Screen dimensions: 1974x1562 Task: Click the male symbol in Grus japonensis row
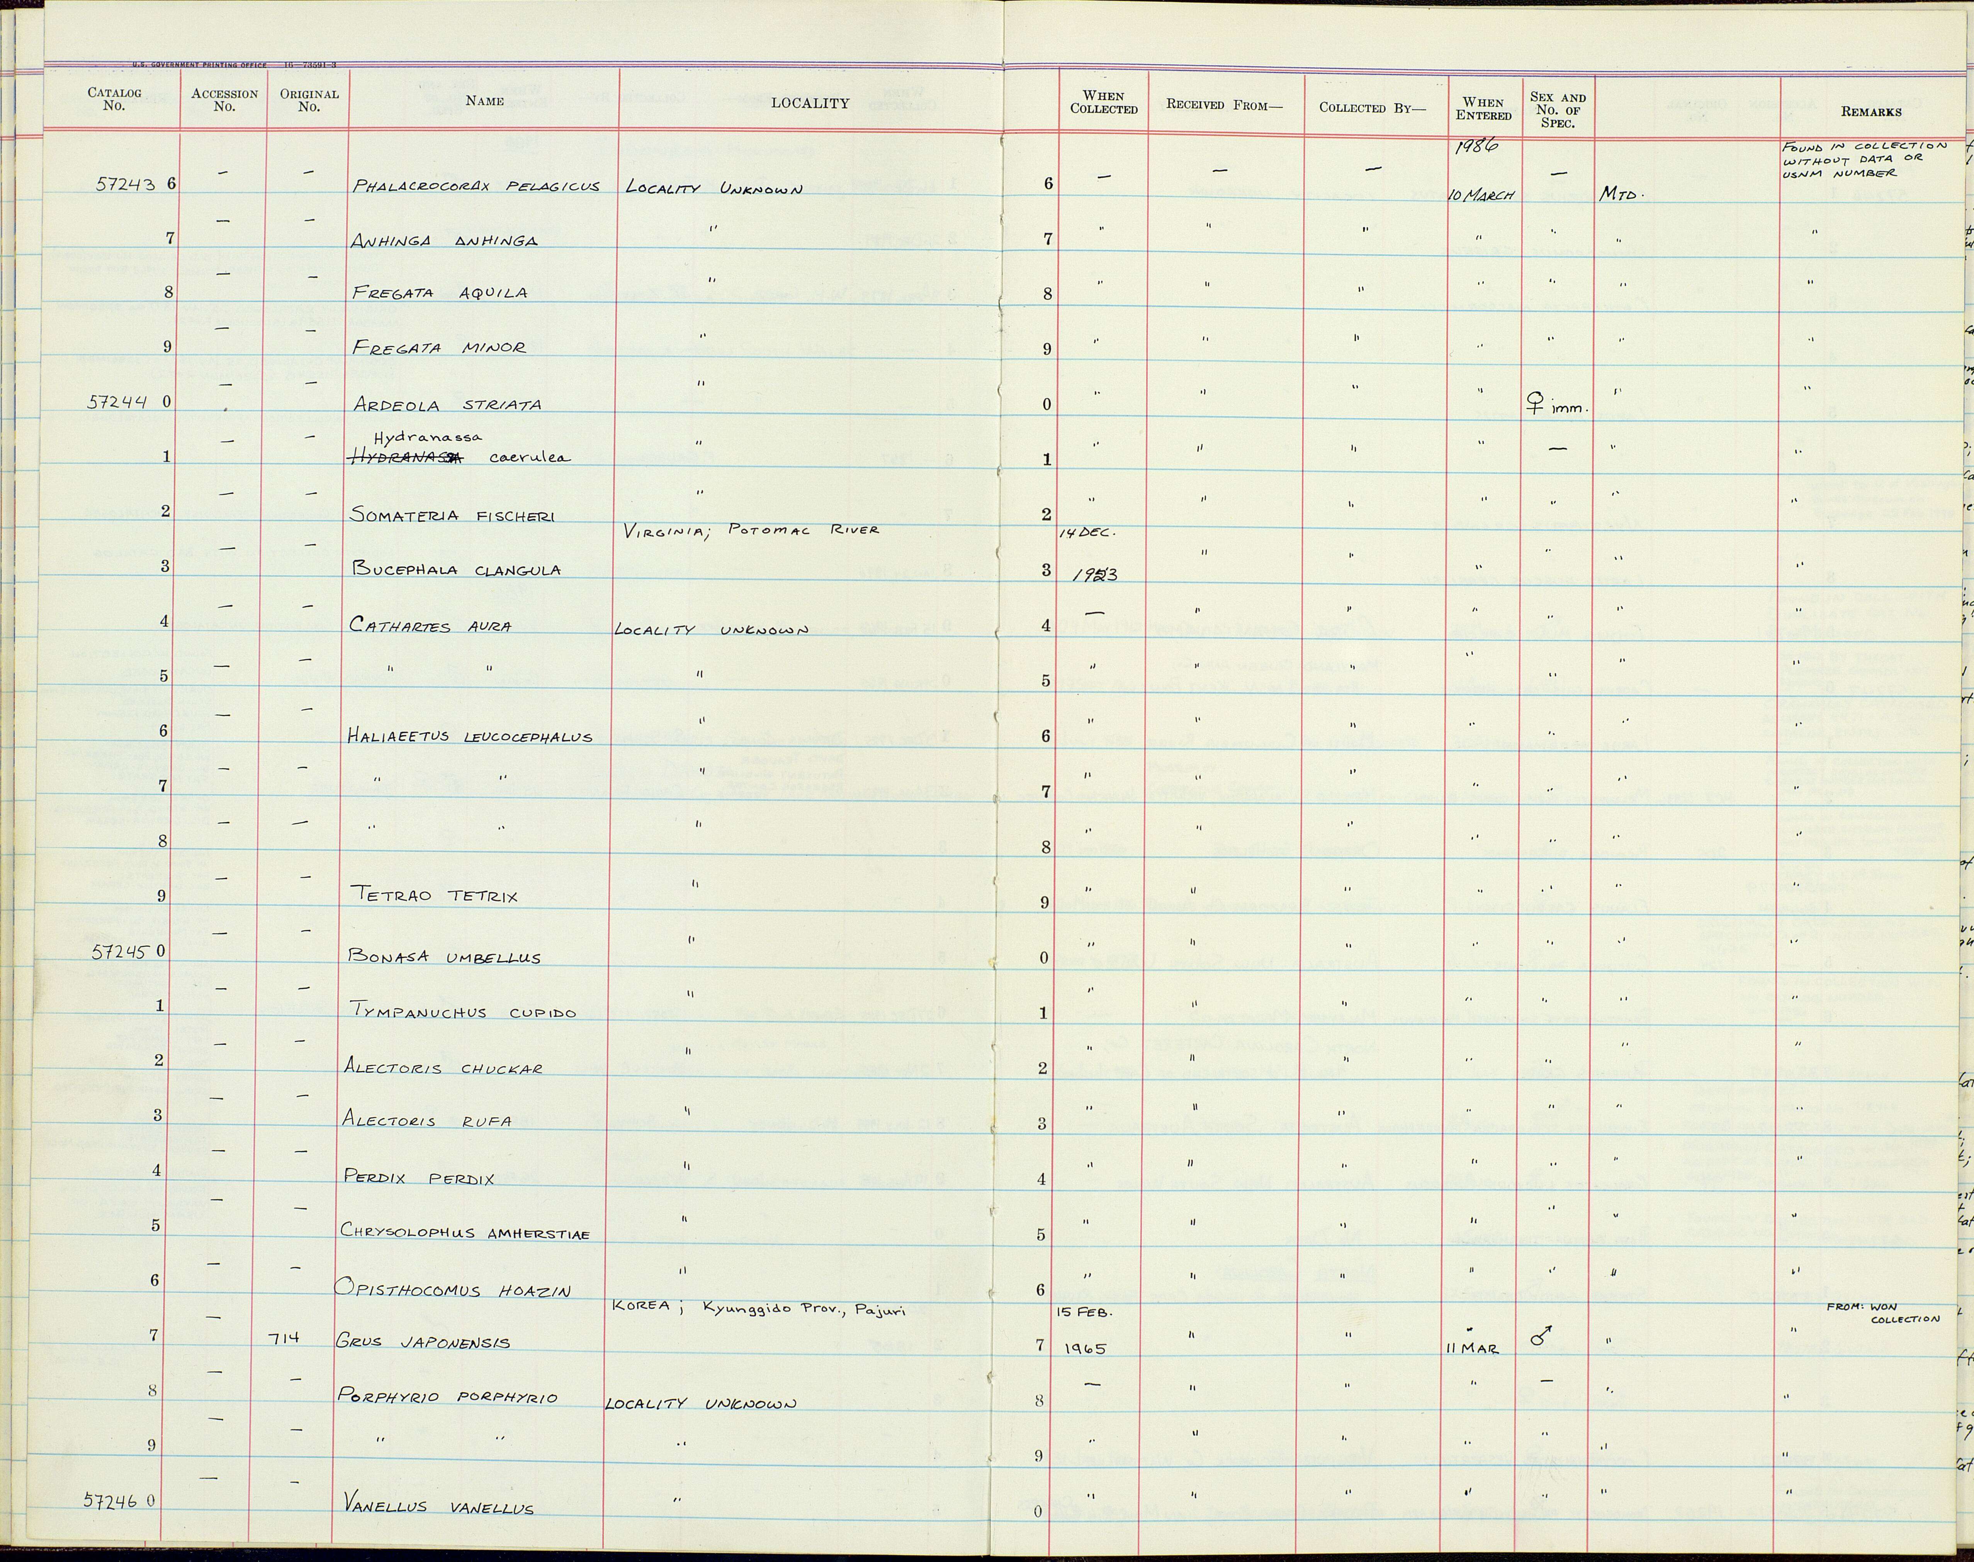[1541, 1336]
